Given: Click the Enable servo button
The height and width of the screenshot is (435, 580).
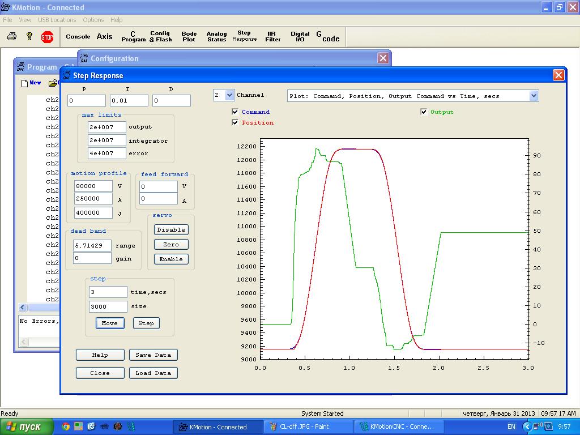Looking at the screenshot, I should [171, 259].
